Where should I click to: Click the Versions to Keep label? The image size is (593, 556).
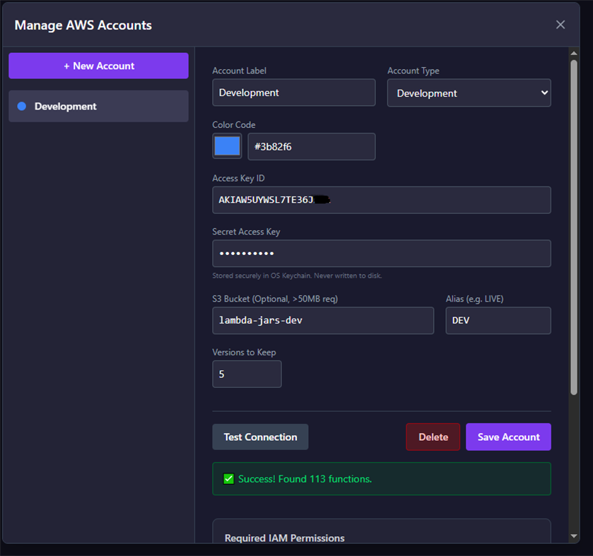coord(244,353)
